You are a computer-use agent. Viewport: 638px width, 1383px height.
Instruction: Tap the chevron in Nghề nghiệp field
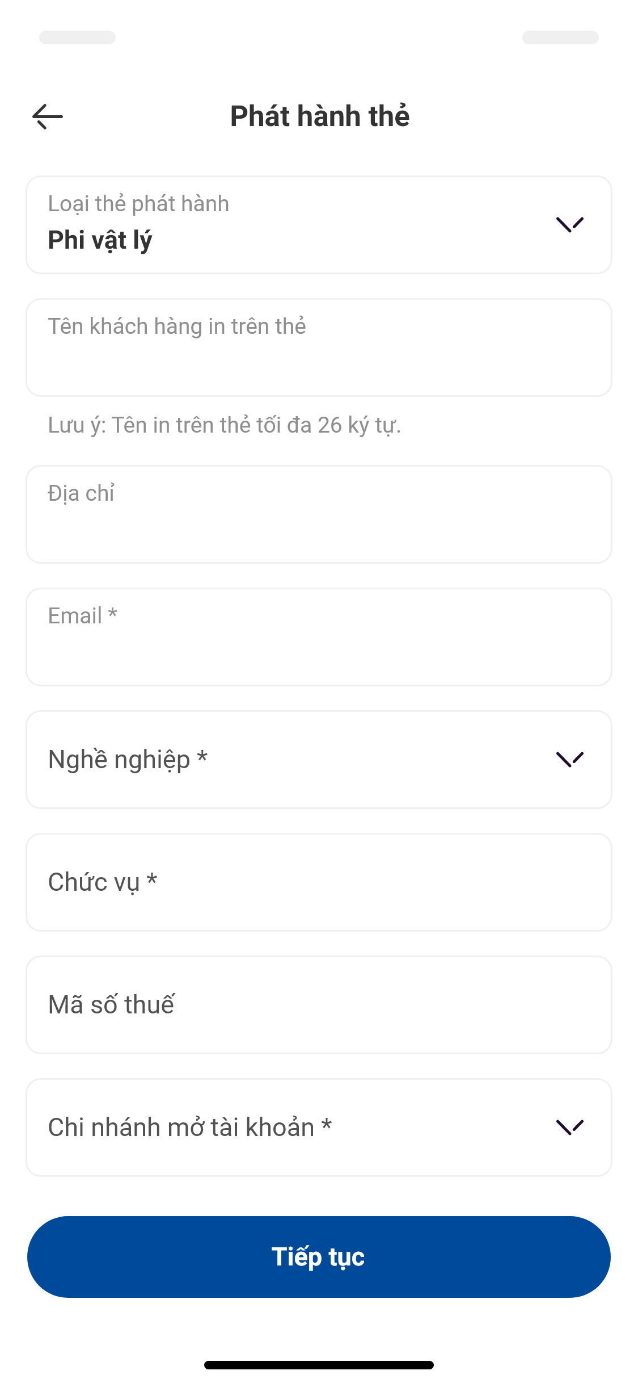(569, 759)
